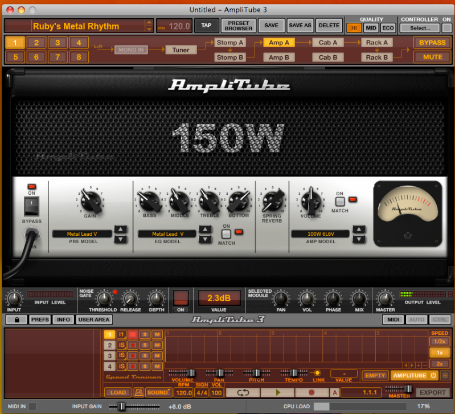Click the MIX knob
This screenshot has height=414, width=455.
coord(359,298)
